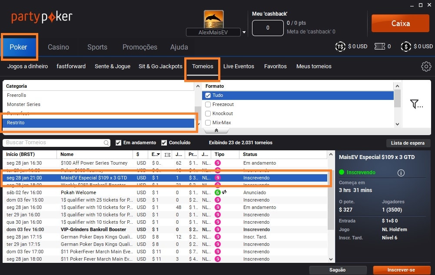Uncheck the Tudo format checkbox

coord(208,96)
